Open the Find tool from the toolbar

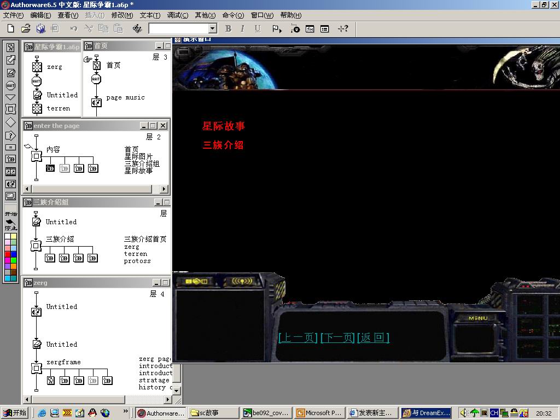click(137, 28)
